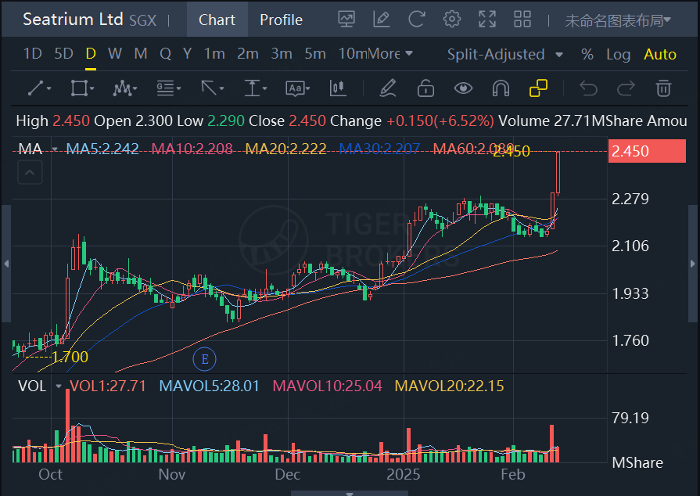Click the tallest red October volume bar
Screen dimensions: 700x496
coord(68,426)
